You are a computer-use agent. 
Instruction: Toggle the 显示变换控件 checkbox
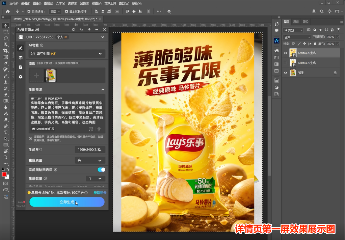click(x=67, y=11)
